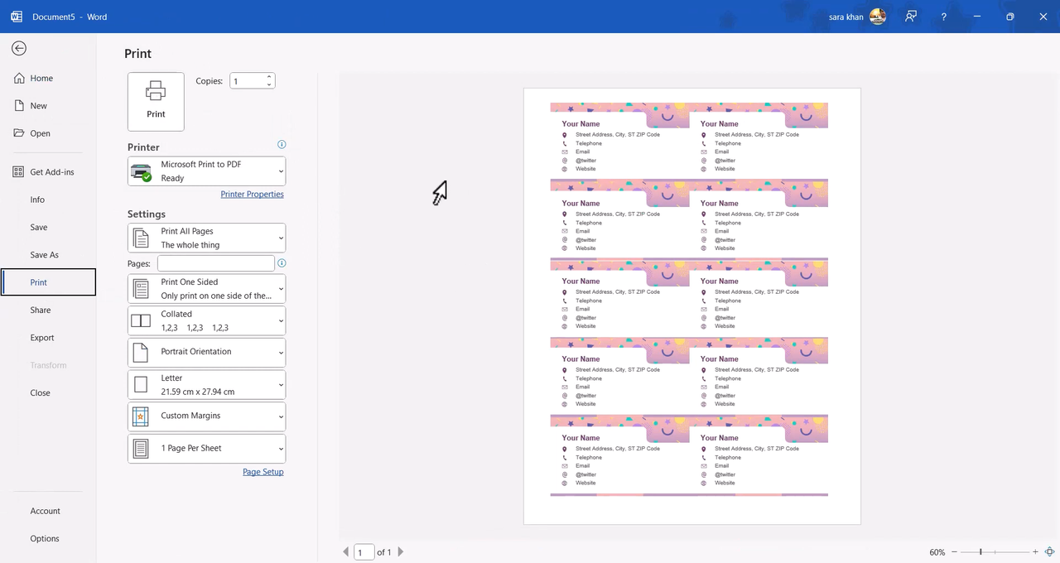
Task: Click the Microsoft Print to PDF printer icon
Action: coord(142,171)
